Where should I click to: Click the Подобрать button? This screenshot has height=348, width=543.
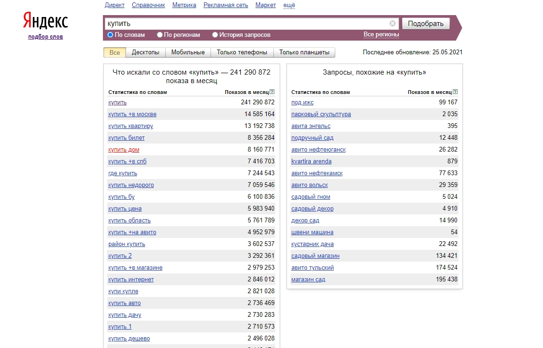[x=425, y=24]
